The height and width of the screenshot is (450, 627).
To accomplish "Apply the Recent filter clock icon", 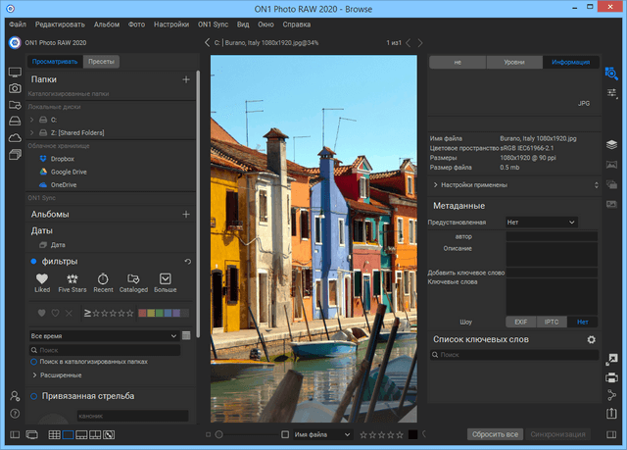I will pyautogui.click(x=104, y=279).
